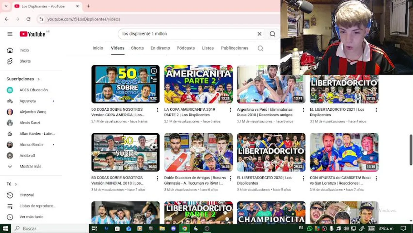Image resolution: width=413 pixels, height=233 pixels.
Task: Expand Suscripciones section chevron
Action: coord(38,79)
